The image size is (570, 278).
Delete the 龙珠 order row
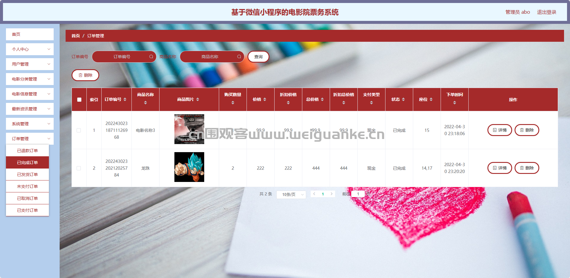click(527, 168)
